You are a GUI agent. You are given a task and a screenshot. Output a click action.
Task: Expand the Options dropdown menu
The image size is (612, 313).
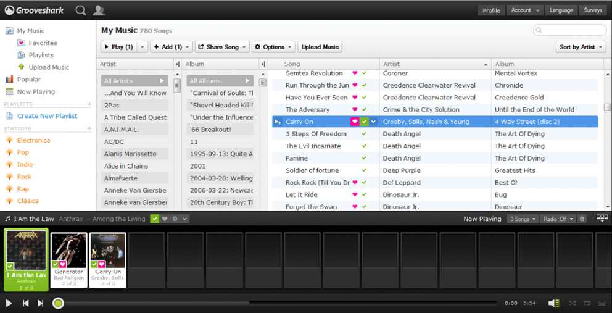tap(273, 47)
